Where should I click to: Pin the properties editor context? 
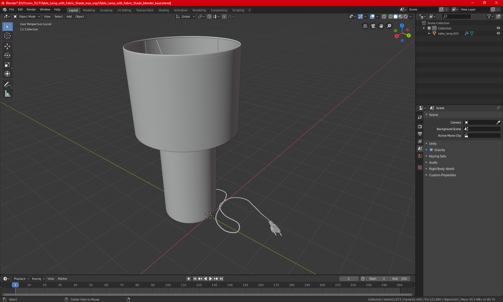[498, 108]
